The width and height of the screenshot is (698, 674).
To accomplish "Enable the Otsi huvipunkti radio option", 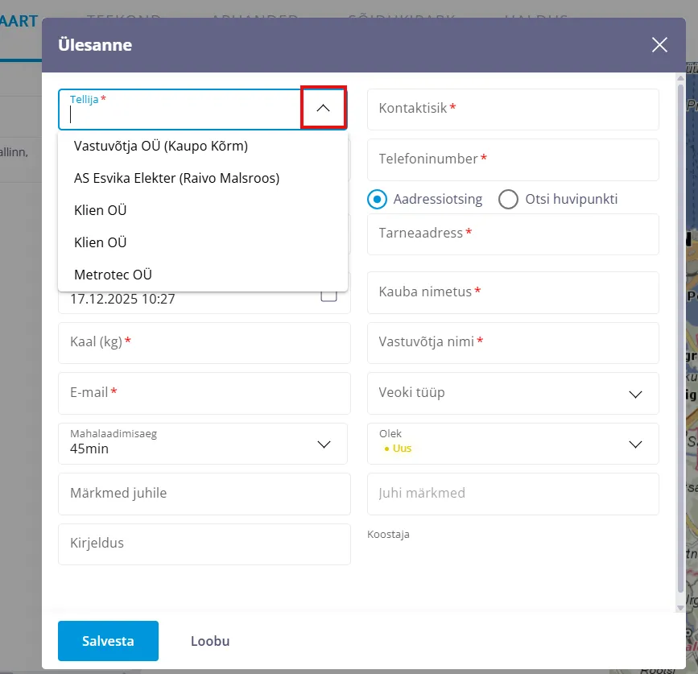I will [x=508, y=199].
